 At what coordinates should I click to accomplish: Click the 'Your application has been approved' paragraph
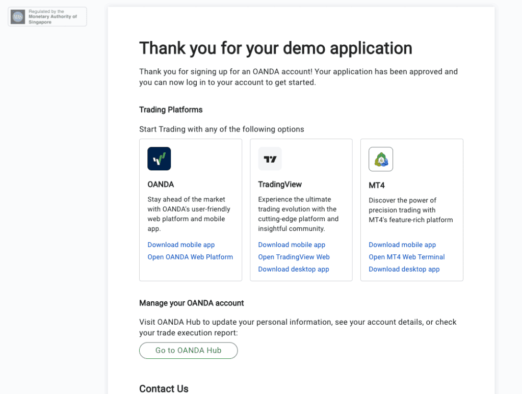point(299,77)
